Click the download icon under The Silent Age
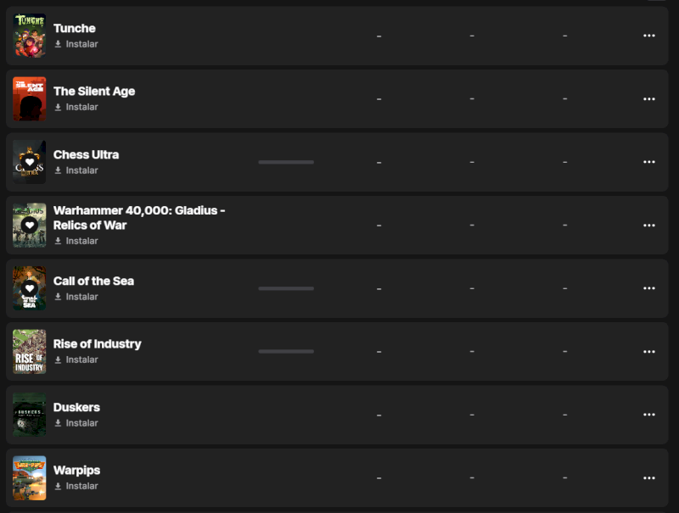 pyautogui.click(x=59, y=108)
